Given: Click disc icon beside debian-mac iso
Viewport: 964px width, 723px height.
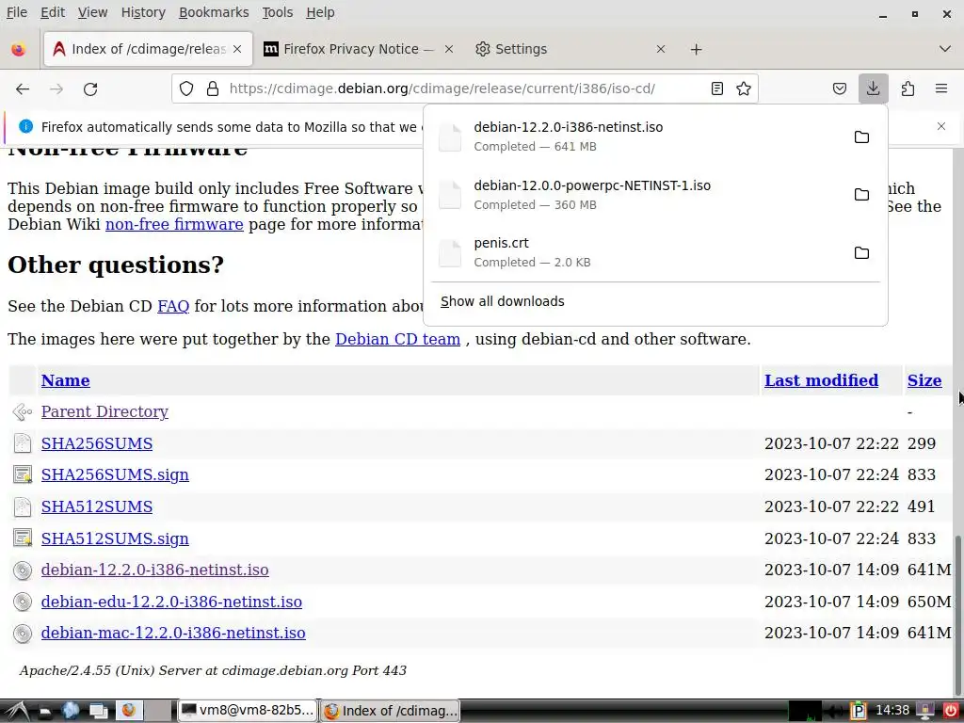Looking at the screenshot, I should 23,634.
